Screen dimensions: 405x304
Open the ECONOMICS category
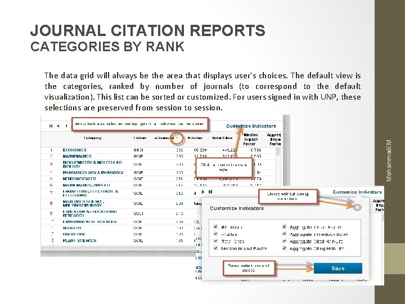(75, 150)
